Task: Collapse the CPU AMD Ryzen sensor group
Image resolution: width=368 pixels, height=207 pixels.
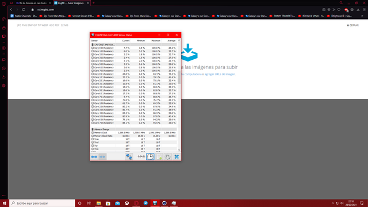Action: point(93,45)
